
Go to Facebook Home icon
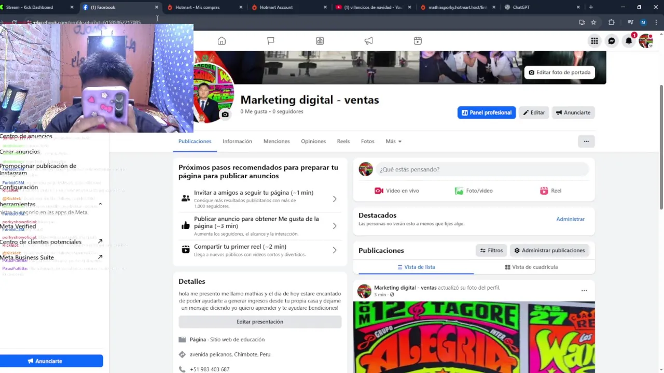point(222,41)
